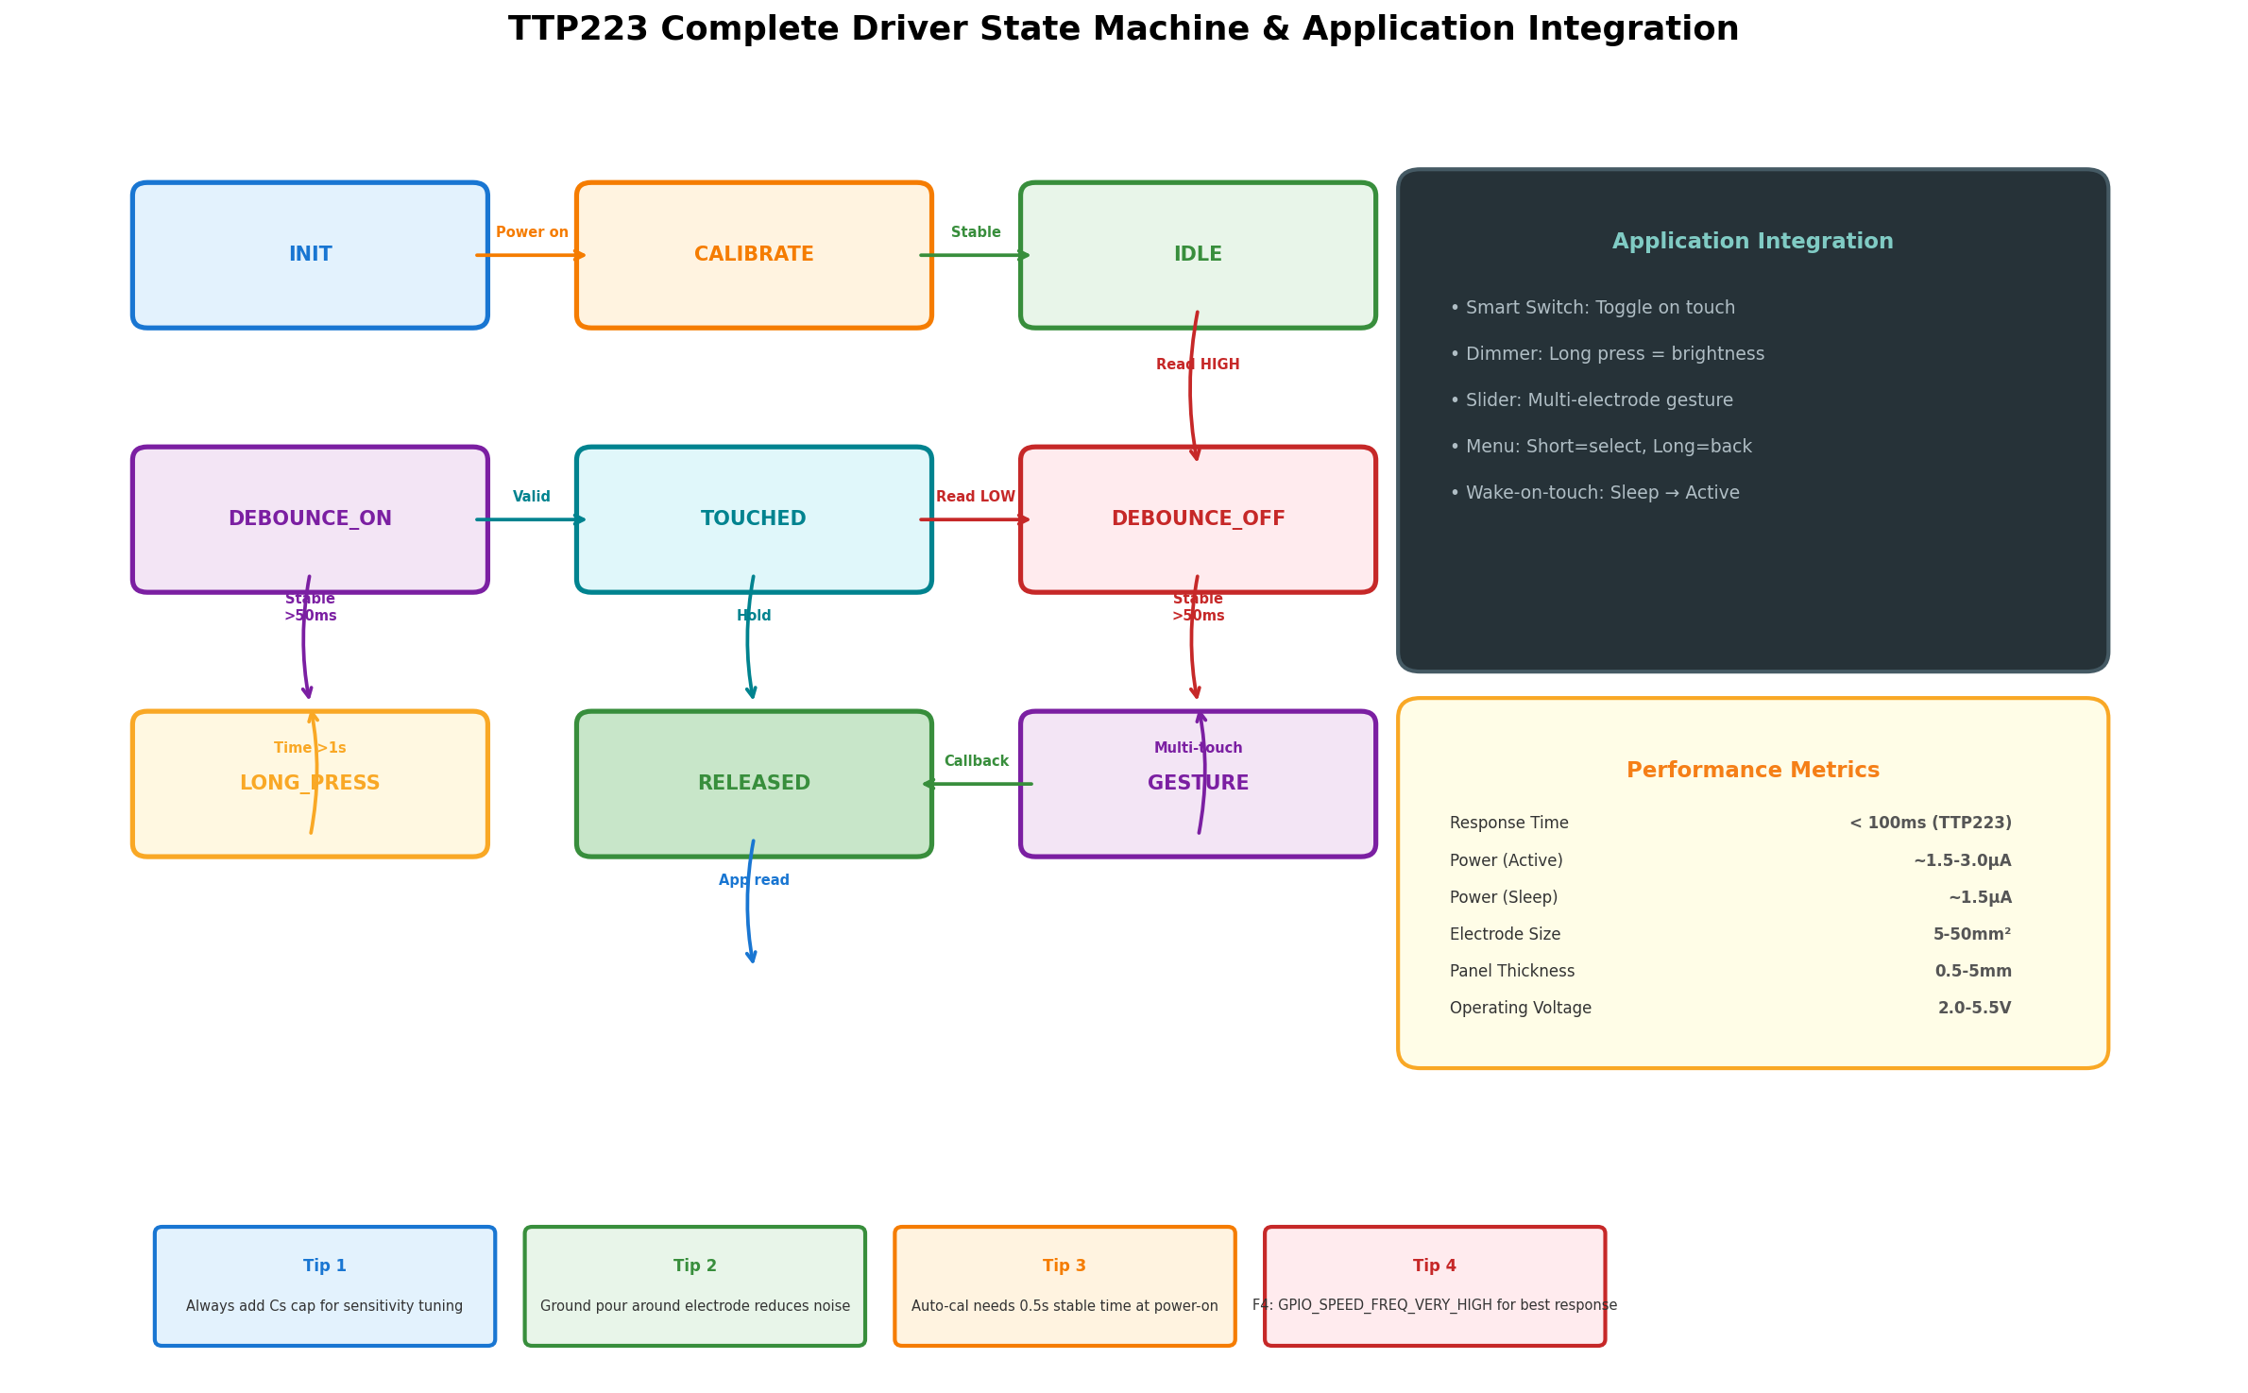The height and width of the screenshot is (1393, 2248).
Task: Select the DEBOUNCE_OFF state box
Action: tap(1198, 519)
